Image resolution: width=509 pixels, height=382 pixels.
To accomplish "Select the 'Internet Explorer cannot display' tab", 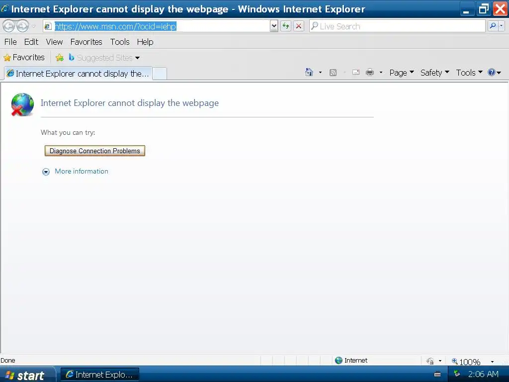I will click(x=78, y=74).
